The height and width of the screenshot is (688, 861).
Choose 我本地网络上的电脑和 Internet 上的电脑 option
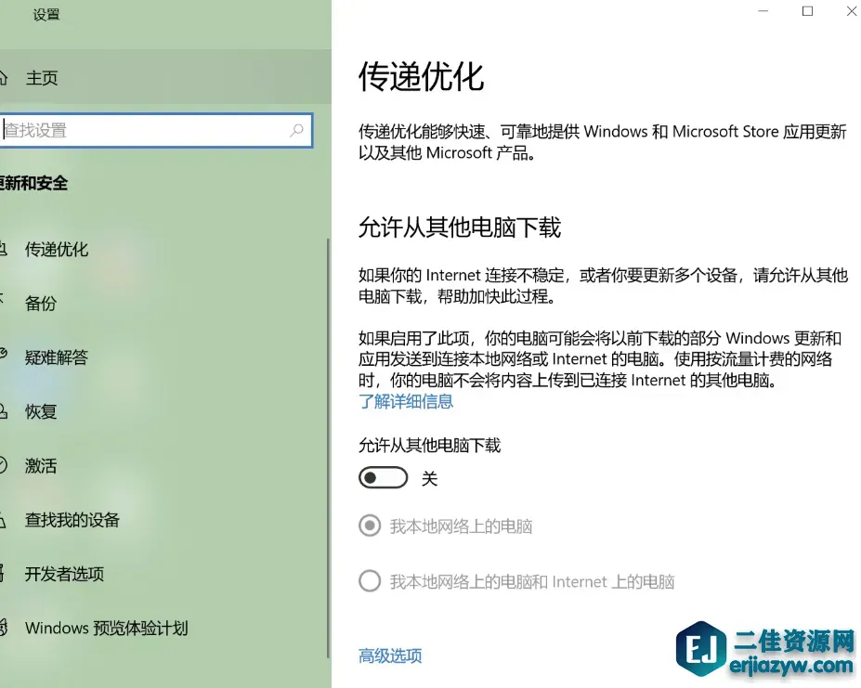(369, 580)
